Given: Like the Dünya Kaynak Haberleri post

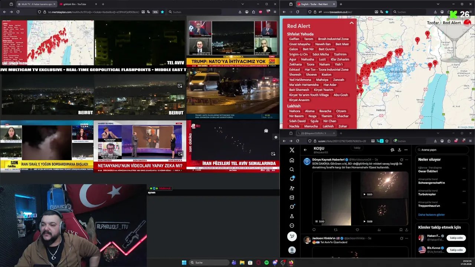Looking at the screenshot, I should 357,230.
